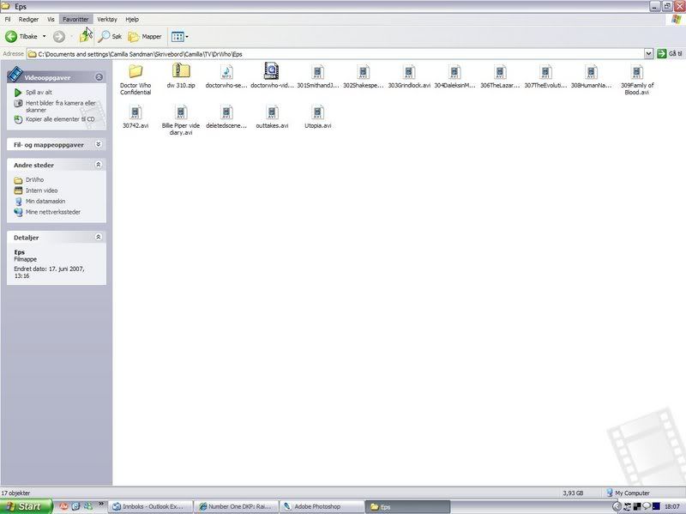Expand the Fil- og mappeoppgaver panel
Viewport: 686px width, 514px height.
[99, 145]
